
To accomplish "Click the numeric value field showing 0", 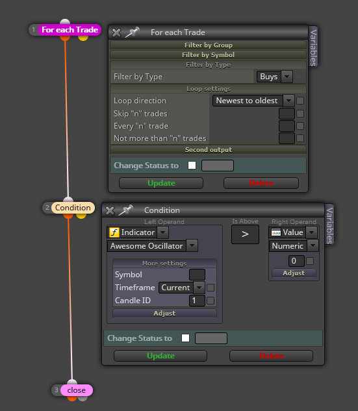I will tap(296, 261).
